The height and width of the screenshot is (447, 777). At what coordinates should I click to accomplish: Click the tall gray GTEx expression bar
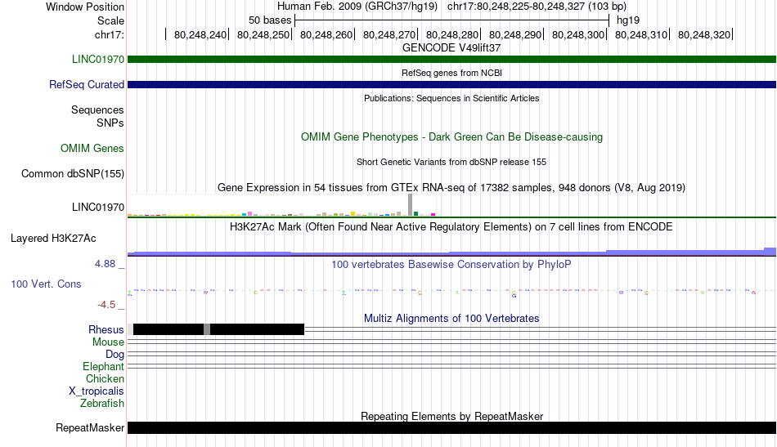pos(411,205)
